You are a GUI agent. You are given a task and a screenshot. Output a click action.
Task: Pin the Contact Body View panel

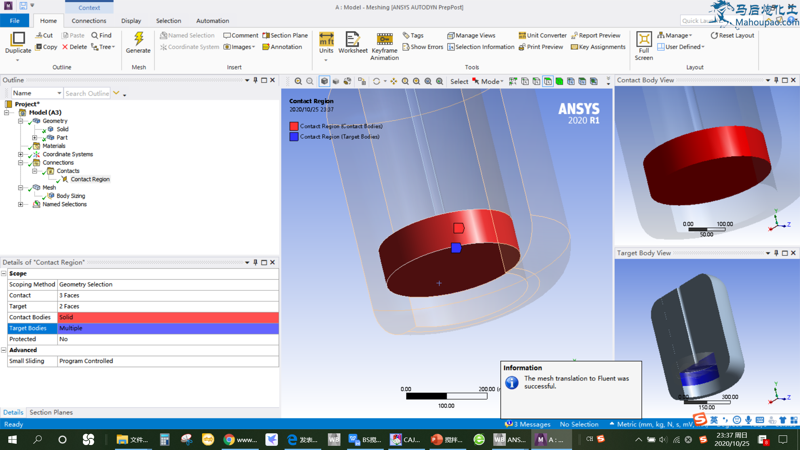[776, 80]
